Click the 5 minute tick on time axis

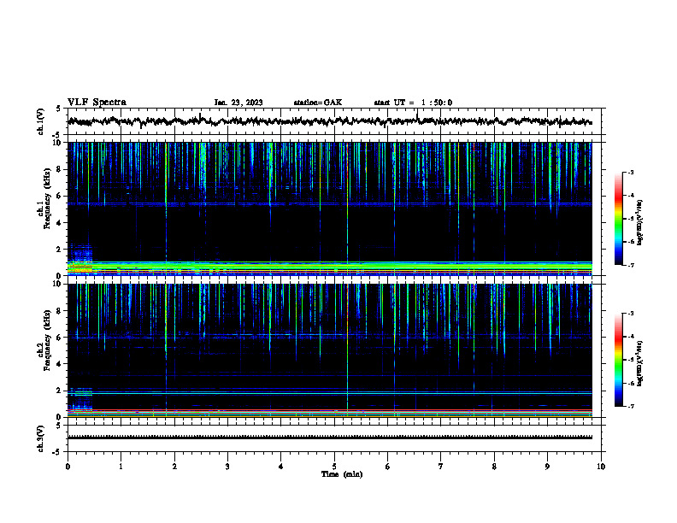pos(334,467)
